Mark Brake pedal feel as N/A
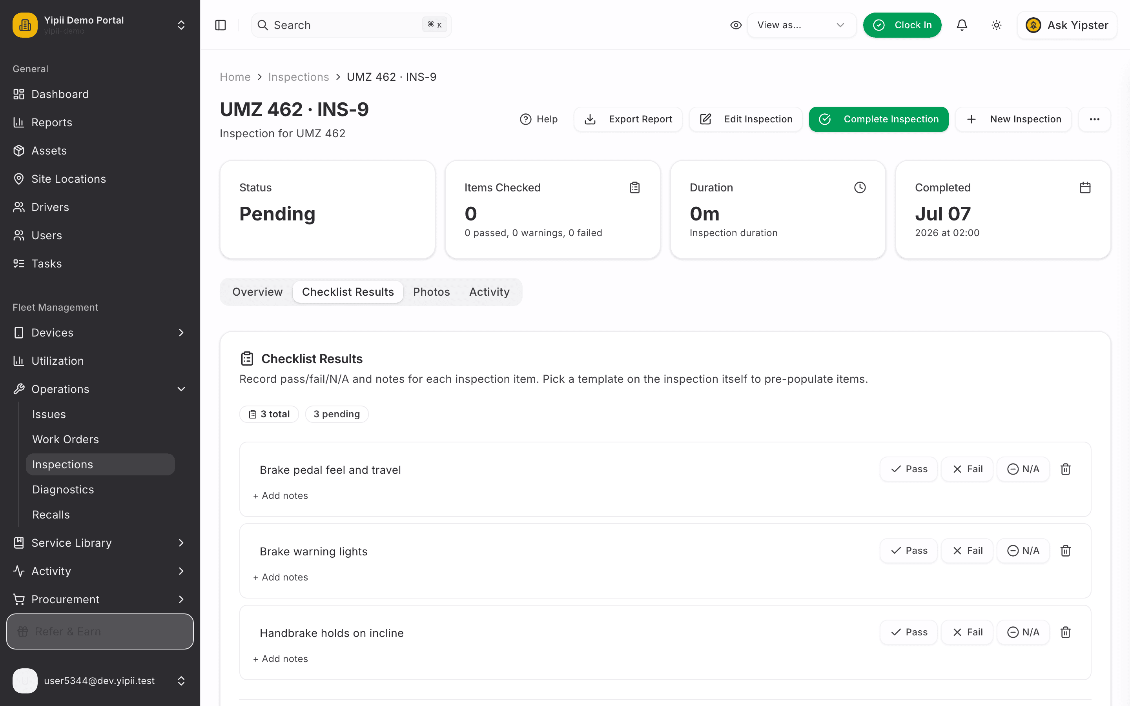This screenshot has height=706, width=1130. (x=1023, y=469)
